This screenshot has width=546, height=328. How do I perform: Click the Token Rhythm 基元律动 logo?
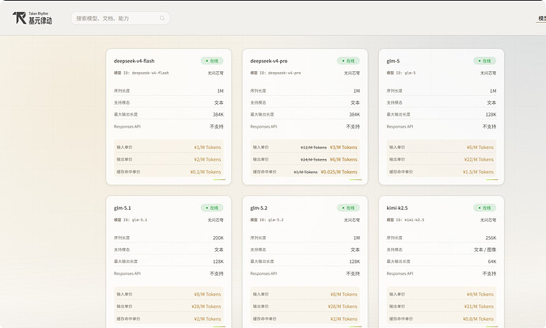32,18
